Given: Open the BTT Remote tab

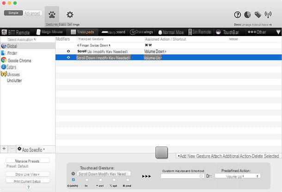Looking at the screenshot, I should pyautogui.click(x=16, y=32).
